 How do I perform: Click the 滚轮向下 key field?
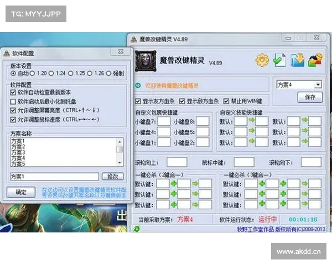[x=311, y=162]
